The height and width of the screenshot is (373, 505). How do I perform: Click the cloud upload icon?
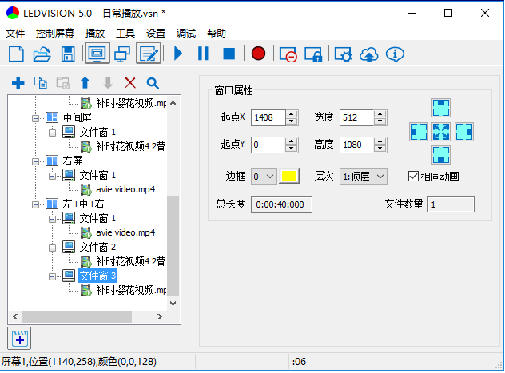point(368,54)
